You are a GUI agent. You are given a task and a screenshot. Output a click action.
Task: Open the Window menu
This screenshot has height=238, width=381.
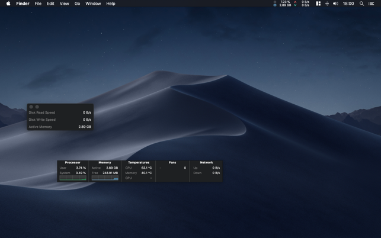coord(93,4)
